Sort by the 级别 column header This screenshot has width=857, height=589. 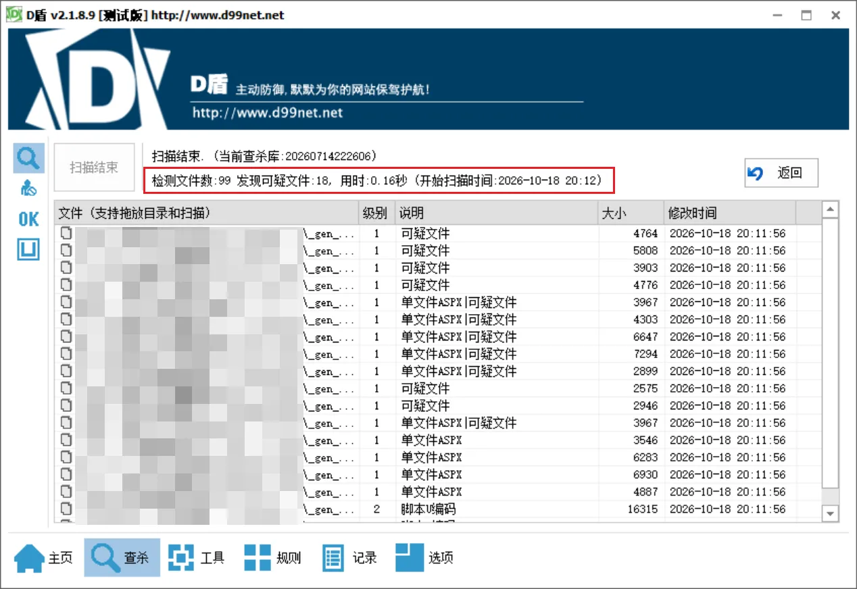pyautogui.click(x=376, y=213)
